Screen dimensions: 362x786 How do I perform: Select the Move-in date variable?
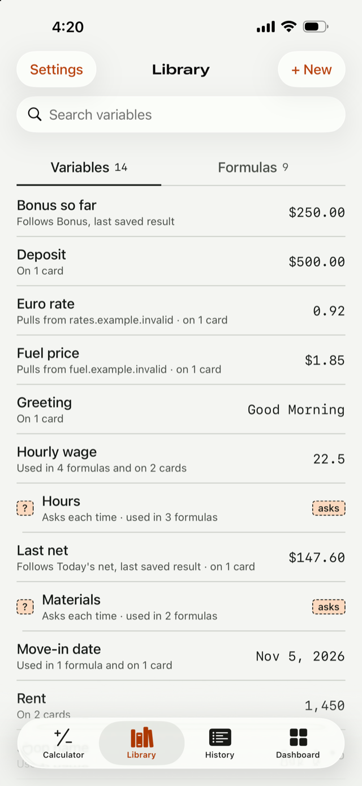181,656
